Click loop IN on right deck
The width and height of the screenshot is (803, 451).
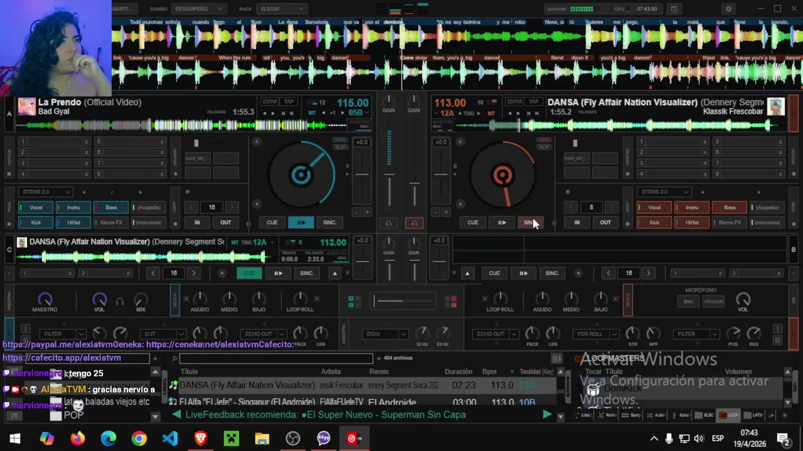[x=577, y=222]
